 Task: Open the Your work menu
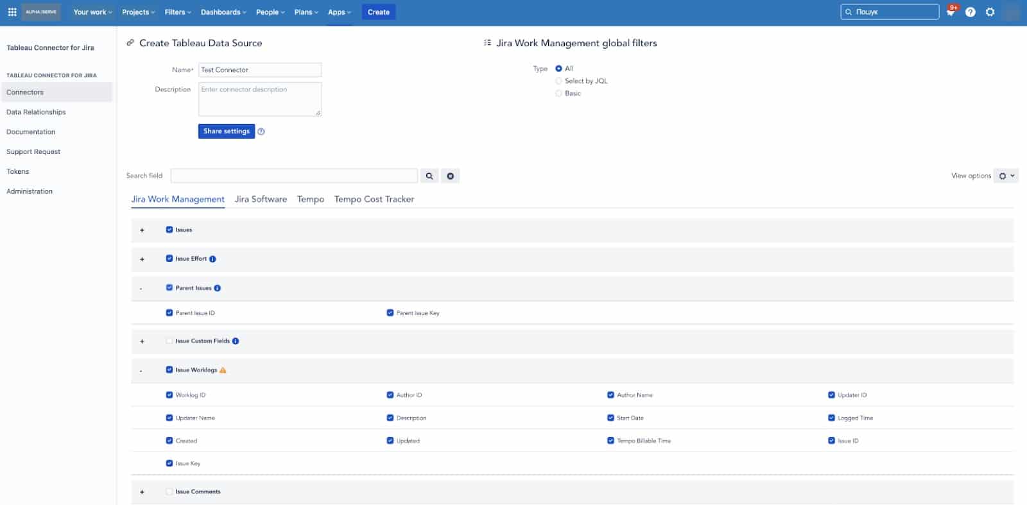pyautogui.click(x=92, y=12)
